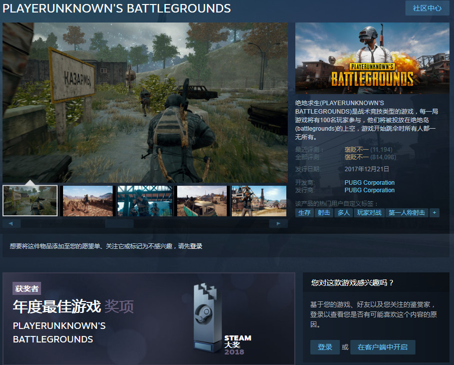The image size is (454, 365).
Task: Open the 社区中心 community hub button
Action: [427, 8]
